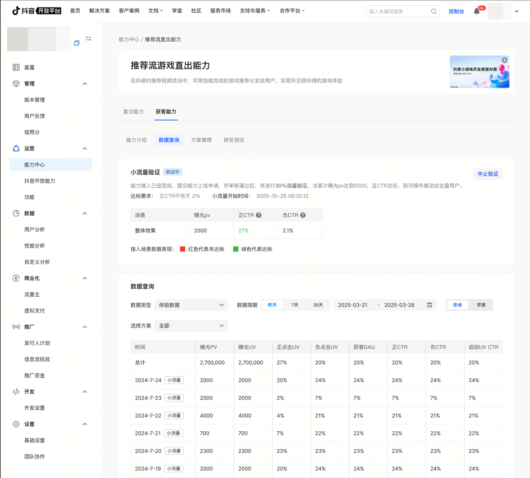Click the help icon next to 正CTR
Image resolution: width=530 pixels, height=478 pixels.
click(259, 215)
